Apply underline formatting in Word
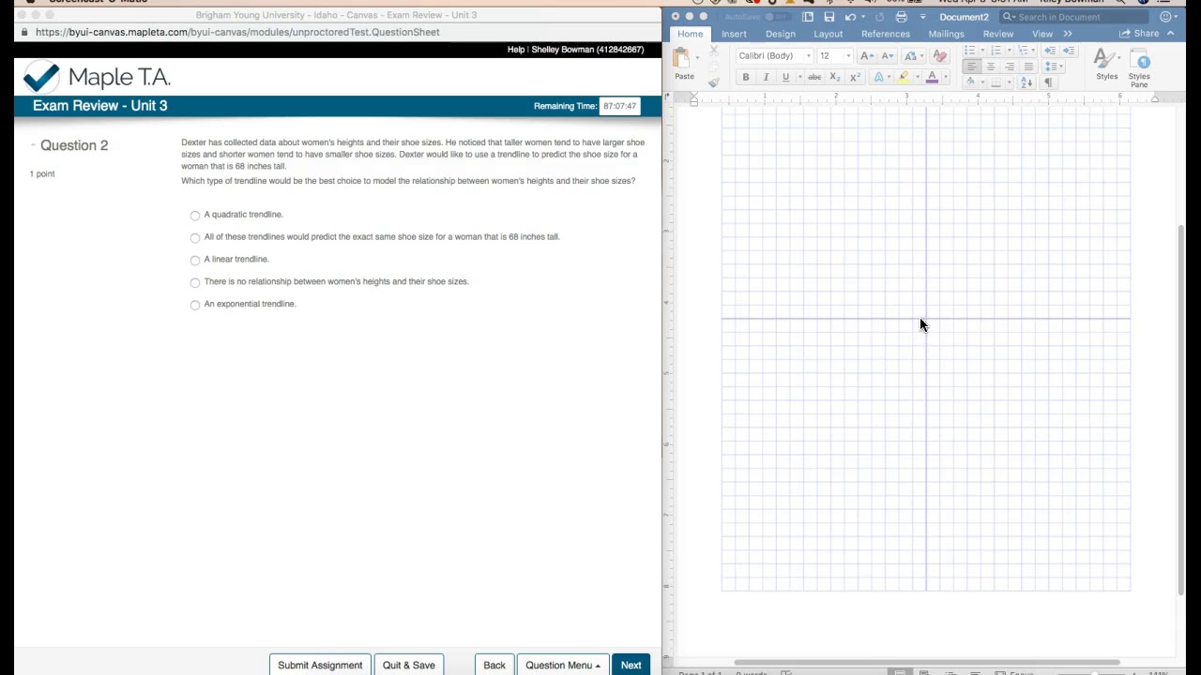The width and height of the screenshot is (1201, 675). [786, 78]
